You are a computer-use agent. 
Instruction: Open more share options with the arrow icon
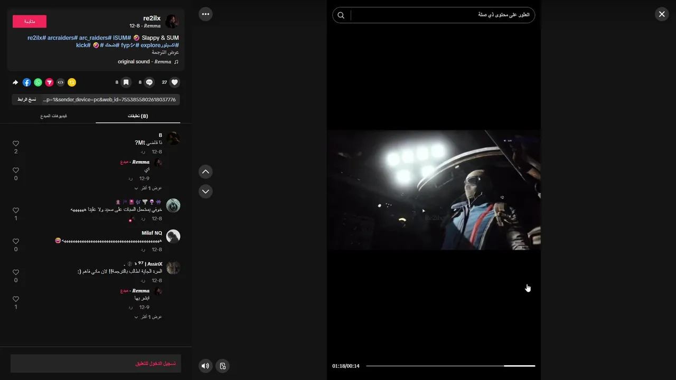[15, 82]
